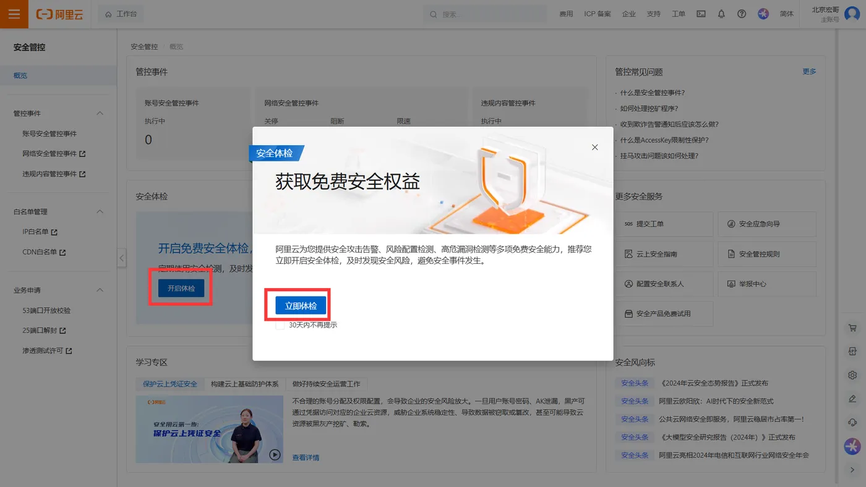Image resolution: width=866 pixels, height=487 pixels.
Task: Select the 保护云上凭证安全 tab
Action: pos(170,384)
